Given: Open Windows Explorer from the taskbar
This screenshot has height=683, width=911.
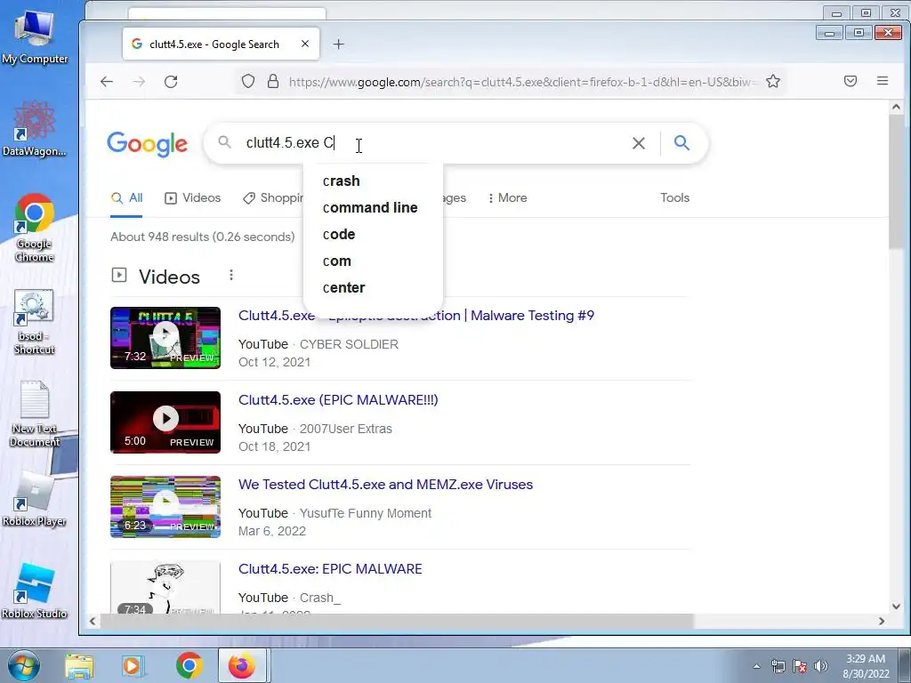Looking at the screenshot, I should 79,666.
